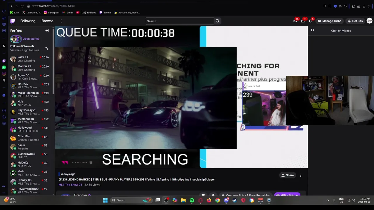Open Hollywood BATTLEFIELD 6 channel
Image resolution: width=374 pixels, height=210 pixels.
(30, 129)
